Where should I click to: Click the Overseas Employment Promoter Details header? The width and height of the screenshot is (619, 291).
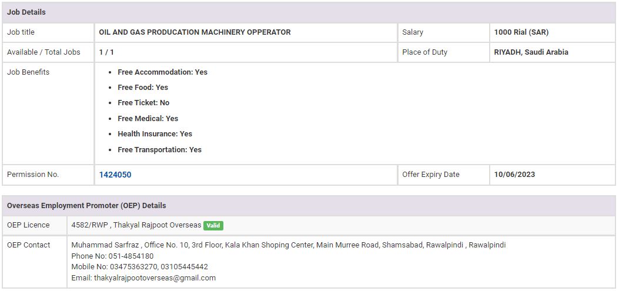click(86, 206)
